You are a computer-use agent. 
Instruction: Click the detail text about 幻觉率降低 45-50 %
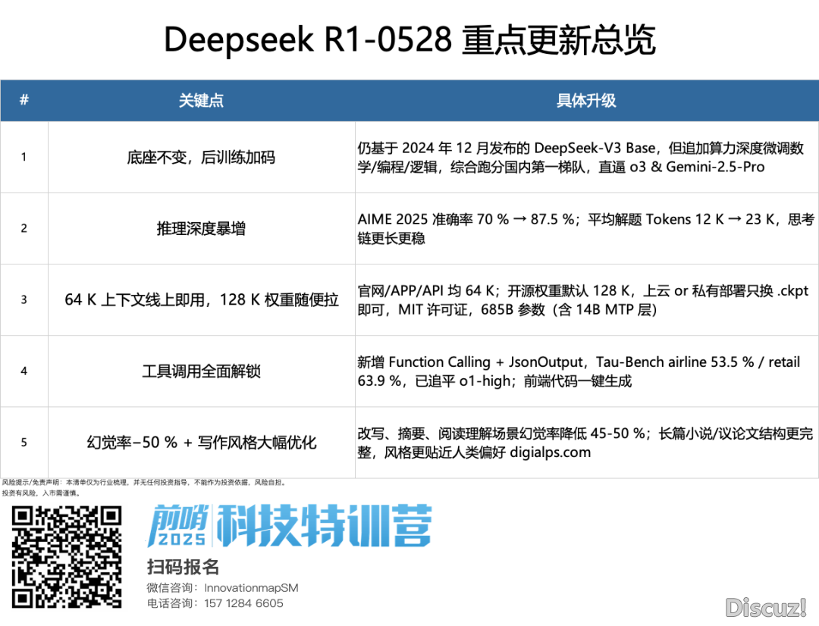click(585, 443)
